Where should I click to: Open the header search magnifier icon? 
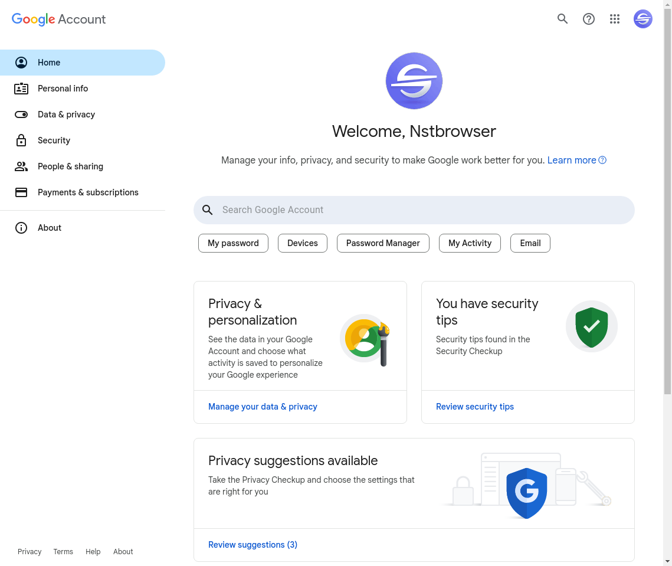(x=562, y=19)
